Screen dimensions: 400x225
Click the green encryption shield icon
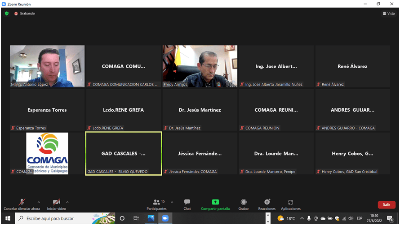(x=7, y=13)
